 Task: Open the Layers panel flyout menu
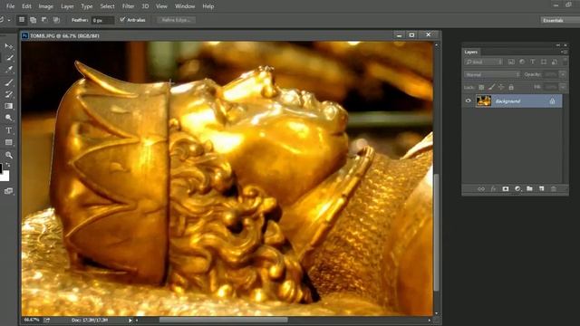[564, 53]
